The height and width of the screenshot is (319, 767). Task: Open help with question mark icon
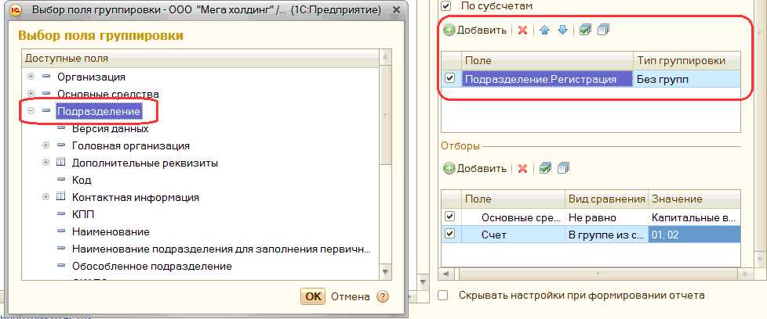383,296
